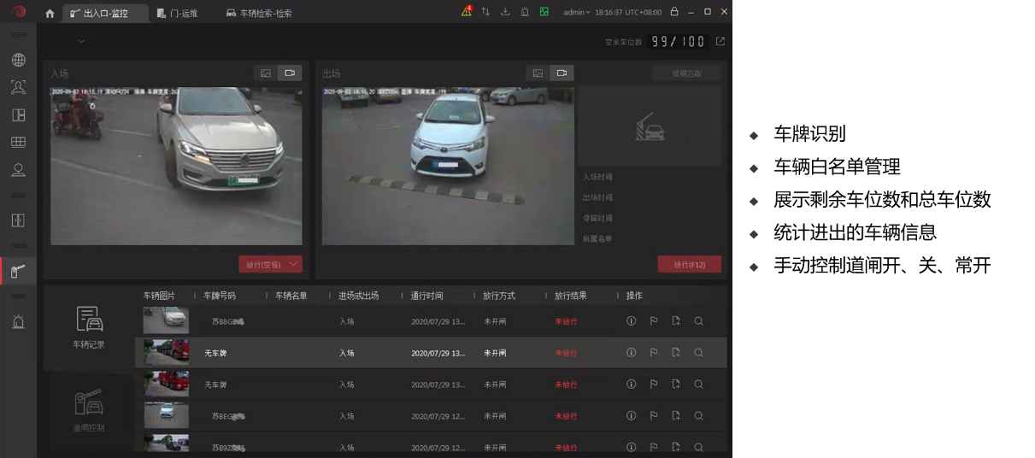Click the entrance camera video feed
The image size is (1035, 458).
176,165
